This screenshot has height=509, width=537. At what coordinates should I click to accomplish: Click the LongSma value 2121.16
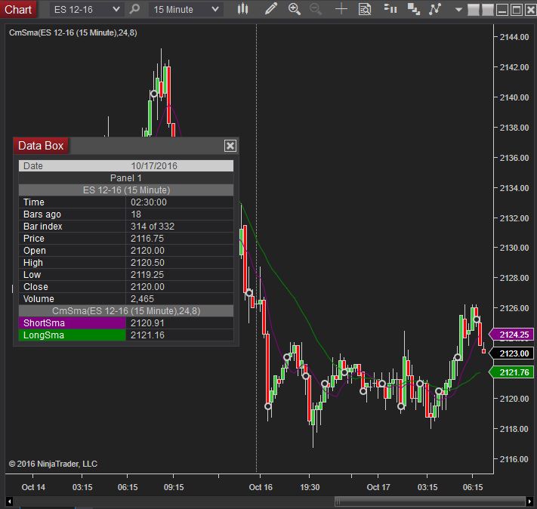point(147,335)
